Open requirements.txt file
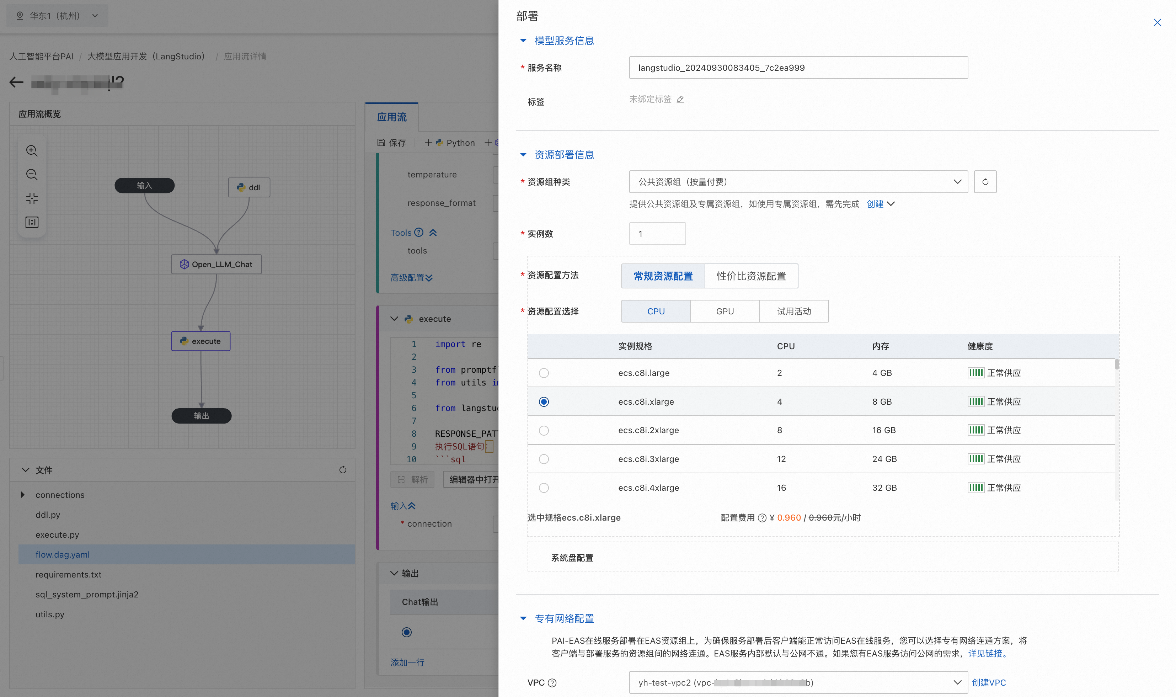Image resolution: width=1176 pixels, height=697 pixels. (x=69, y=574)
